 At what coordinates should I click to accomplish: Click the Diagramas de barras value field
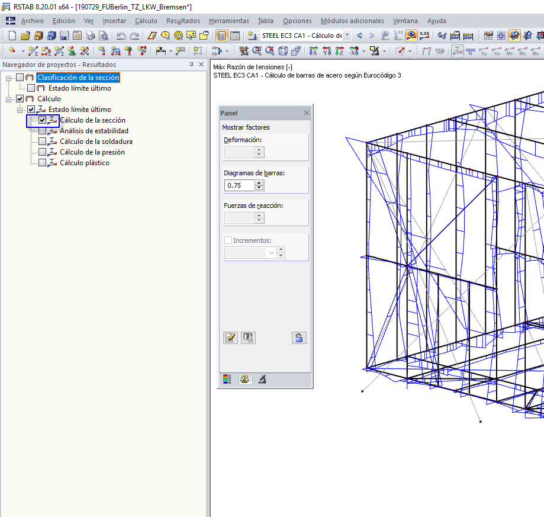[x=240, y=185]
